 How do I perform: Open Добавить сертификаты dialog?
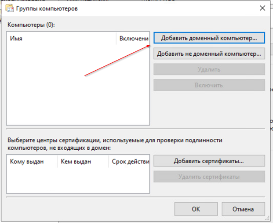[x=209, y=161]
